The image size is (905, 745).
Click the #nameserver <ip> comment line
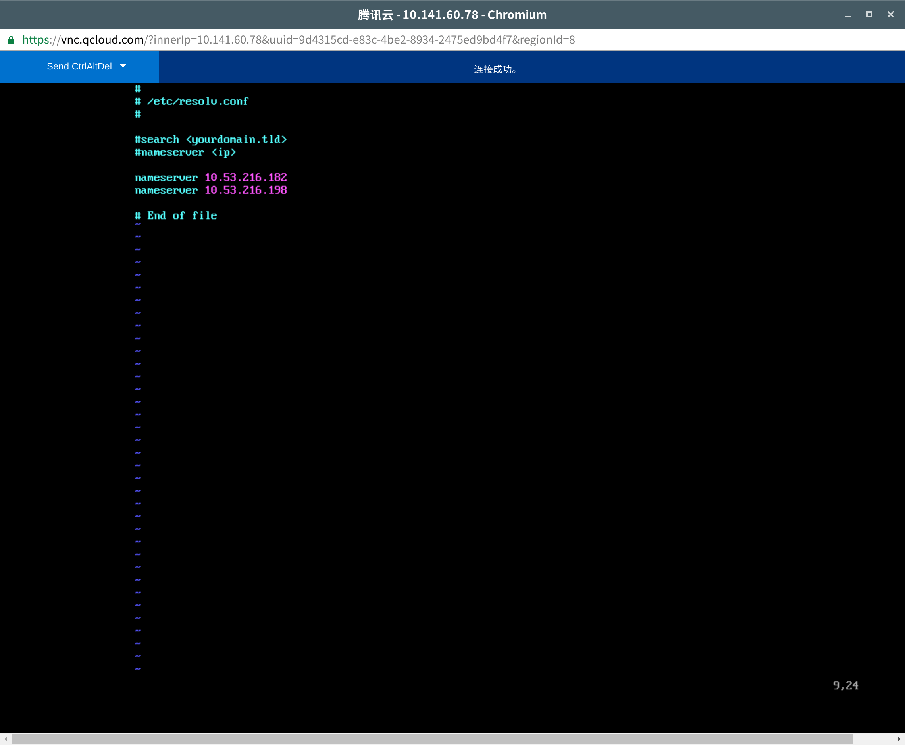[185, 152]
